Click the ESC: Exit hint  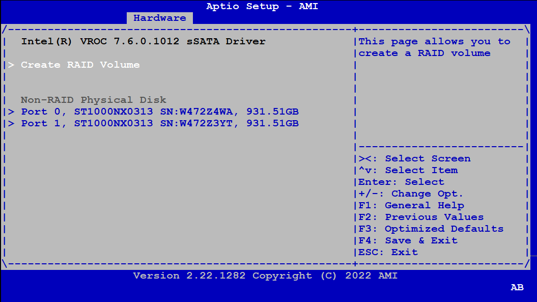[388, 252]
